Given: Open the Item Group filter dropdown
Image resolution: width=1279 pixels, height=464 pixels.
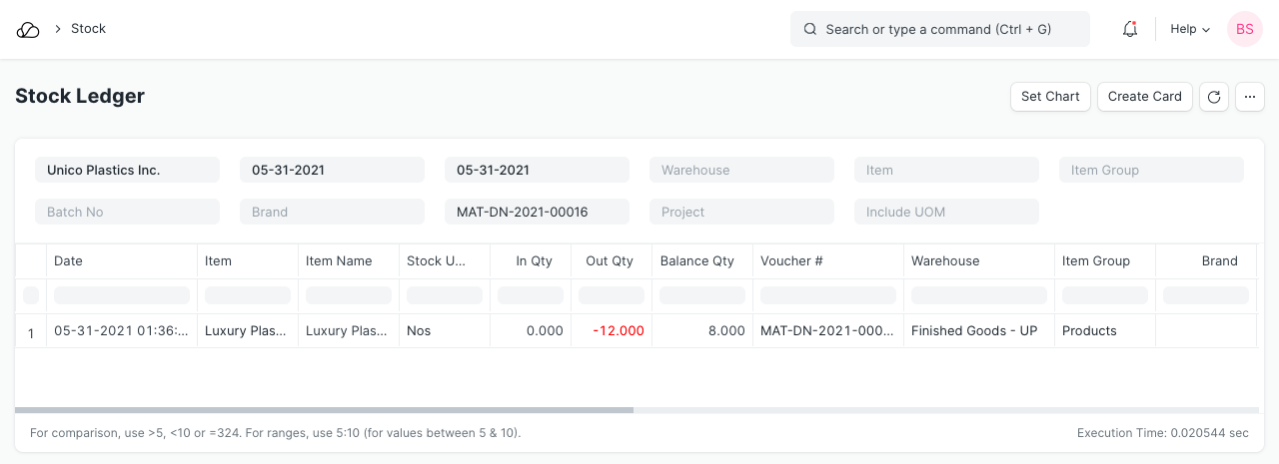Looking at the screenshot, I should coord(1151,171).
